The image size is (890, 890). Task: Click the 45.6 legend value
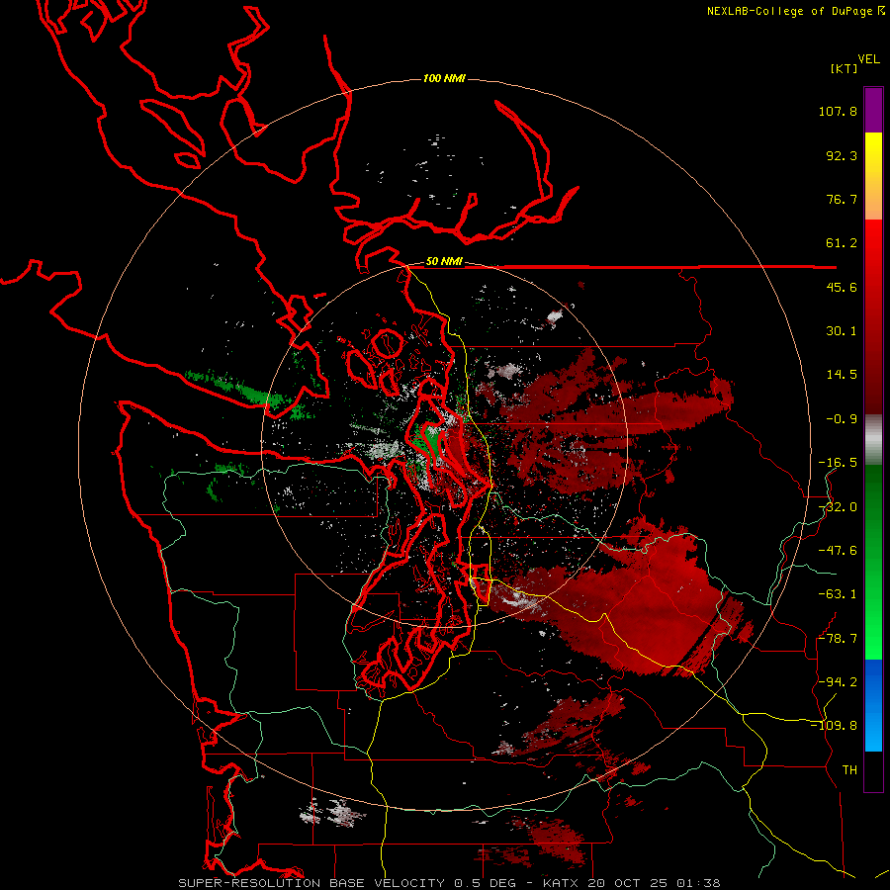(x=842, y=287)
